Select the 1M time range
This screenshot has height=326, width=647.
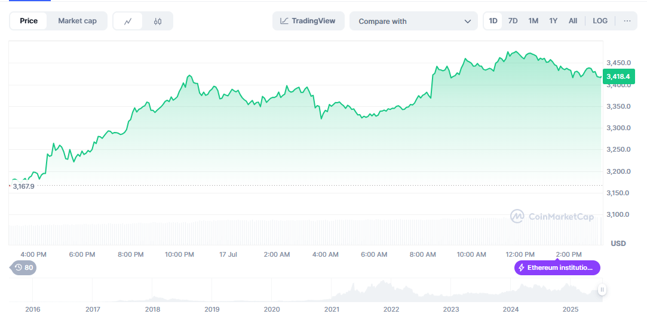[x=533, y=21]
